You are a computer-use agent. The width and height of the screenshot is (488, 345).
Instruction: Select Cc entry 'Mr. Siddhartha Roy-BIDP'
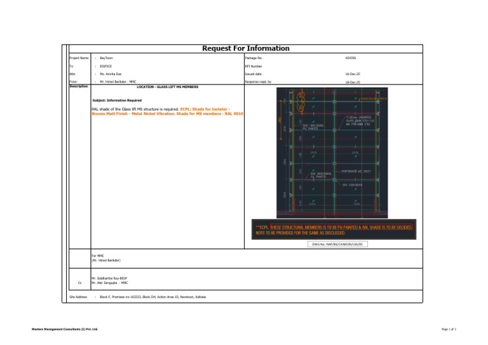109,278
